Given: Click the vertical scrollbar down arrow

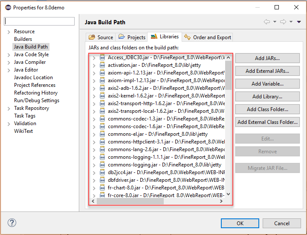Looking at the screenshot, I should pyautogui.click(x=228, y=194).
